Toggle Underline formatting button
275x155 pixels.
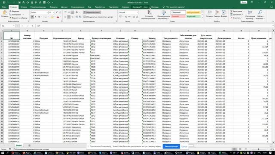click(39, 17)
